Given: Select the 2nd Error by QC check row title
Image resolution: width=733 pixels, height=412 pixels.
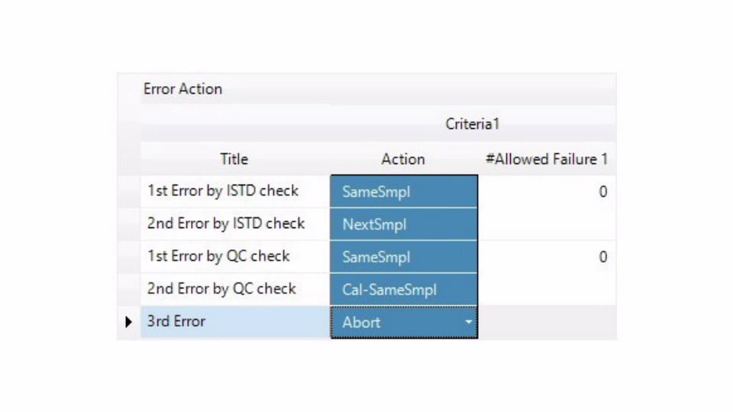Looking at the screenshot, I should [x=221, y=289].
